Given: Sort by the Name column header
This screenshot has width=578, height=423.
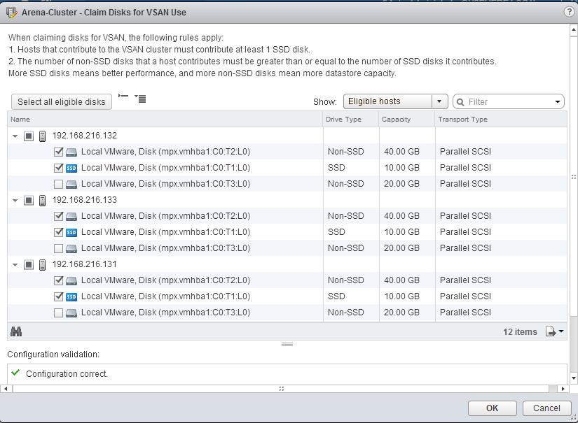Looking at the screenshot, I should 165,119.
